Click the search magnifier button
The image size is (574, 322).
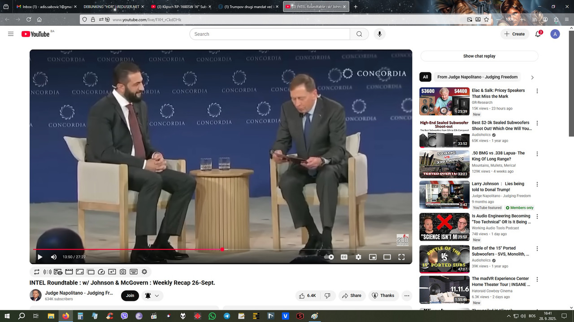pyautogui.click(x=359, y=34)
